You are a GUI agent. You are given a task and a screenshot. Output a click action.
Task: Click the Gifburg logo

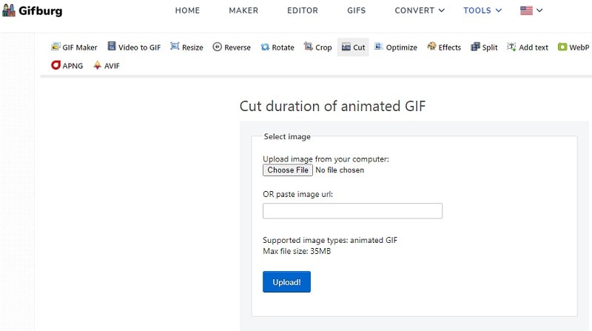tap(31, 10)
